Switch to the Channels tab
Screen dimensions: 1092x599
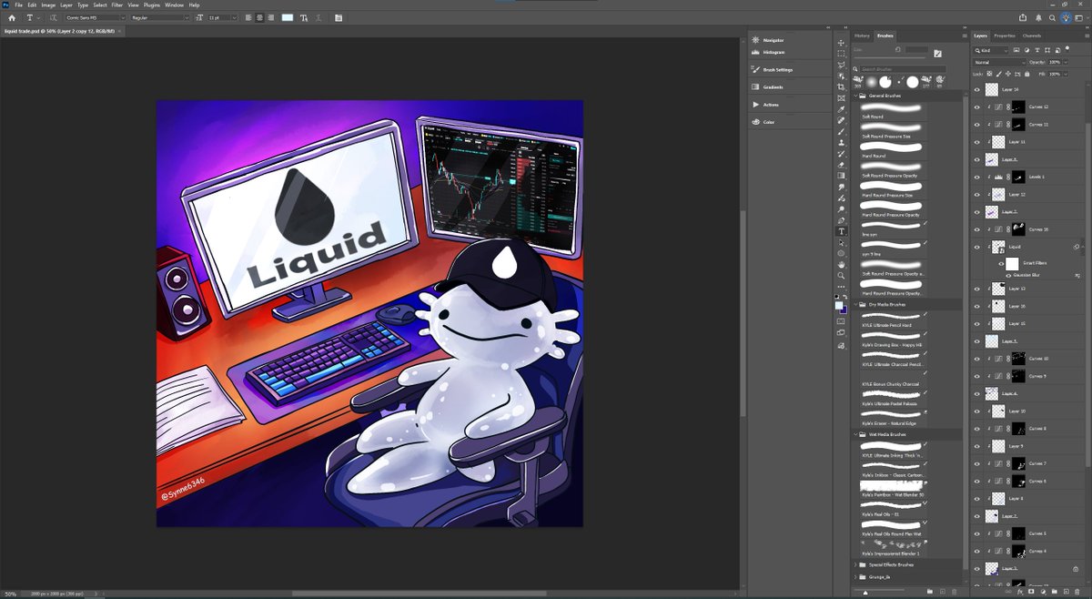(1031, 36)
